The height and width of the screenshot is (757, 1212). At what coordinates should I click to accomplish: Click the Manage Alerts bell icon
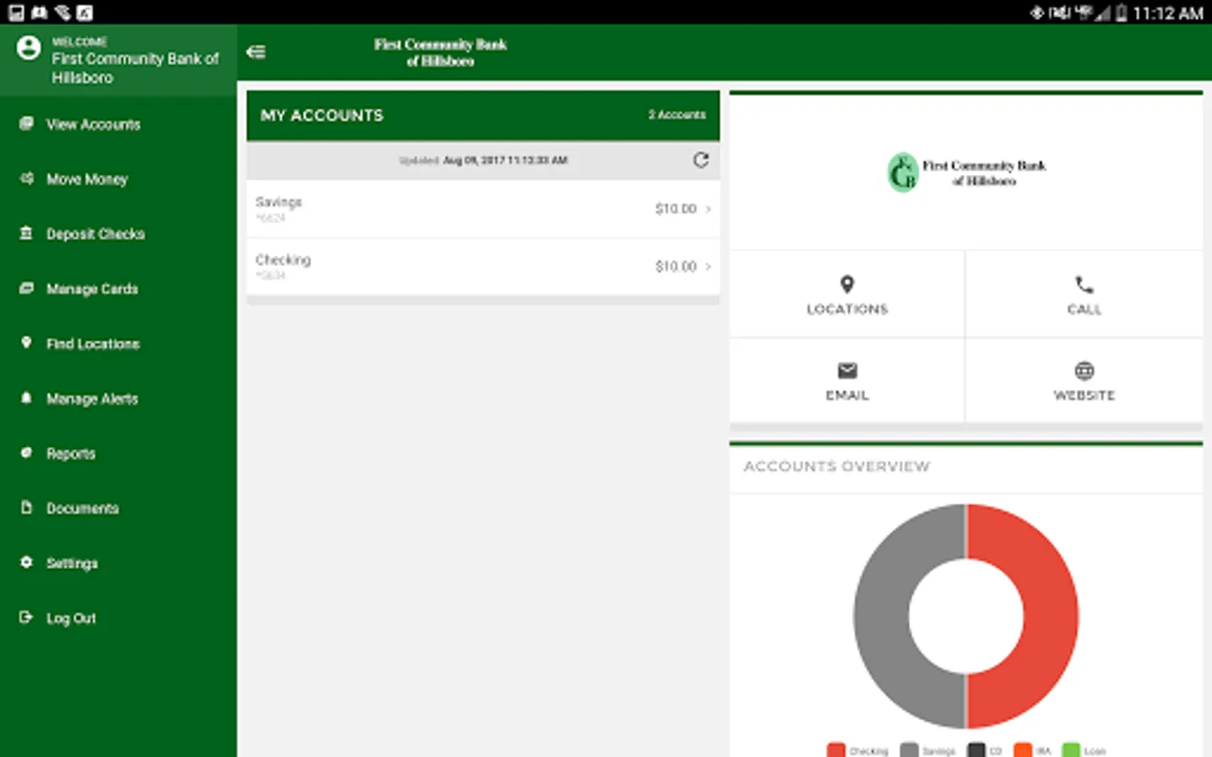coord(26,398)
